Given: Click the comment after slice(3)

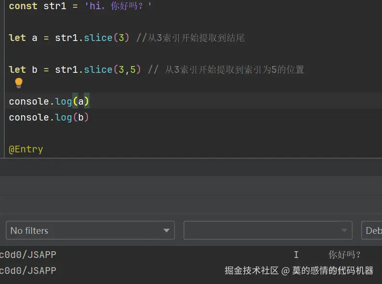Looking at the screenshot, I should coord(190,38).
